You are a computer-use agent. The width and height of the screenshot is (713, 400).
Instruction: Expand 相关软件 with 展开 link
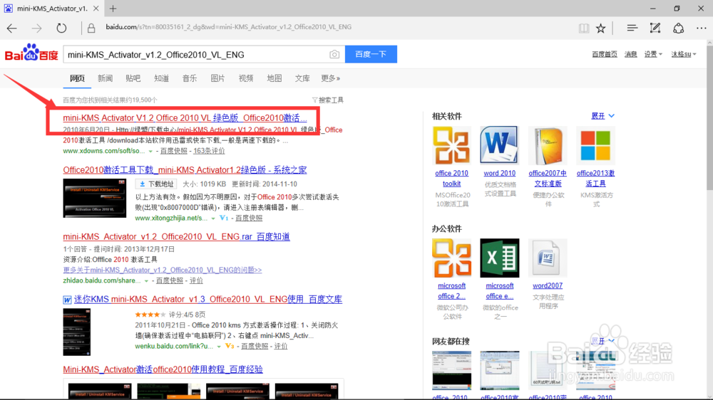point(602,116)
